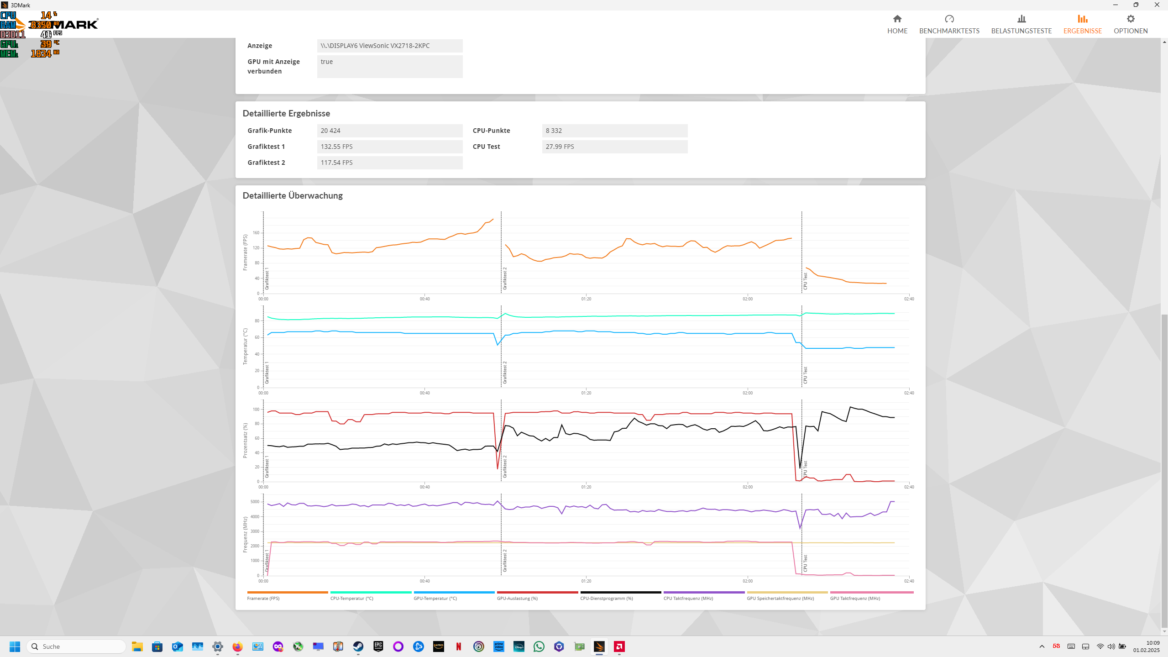
Task: Click the CPU-Temperatur legend color bar
Action: 370,592
